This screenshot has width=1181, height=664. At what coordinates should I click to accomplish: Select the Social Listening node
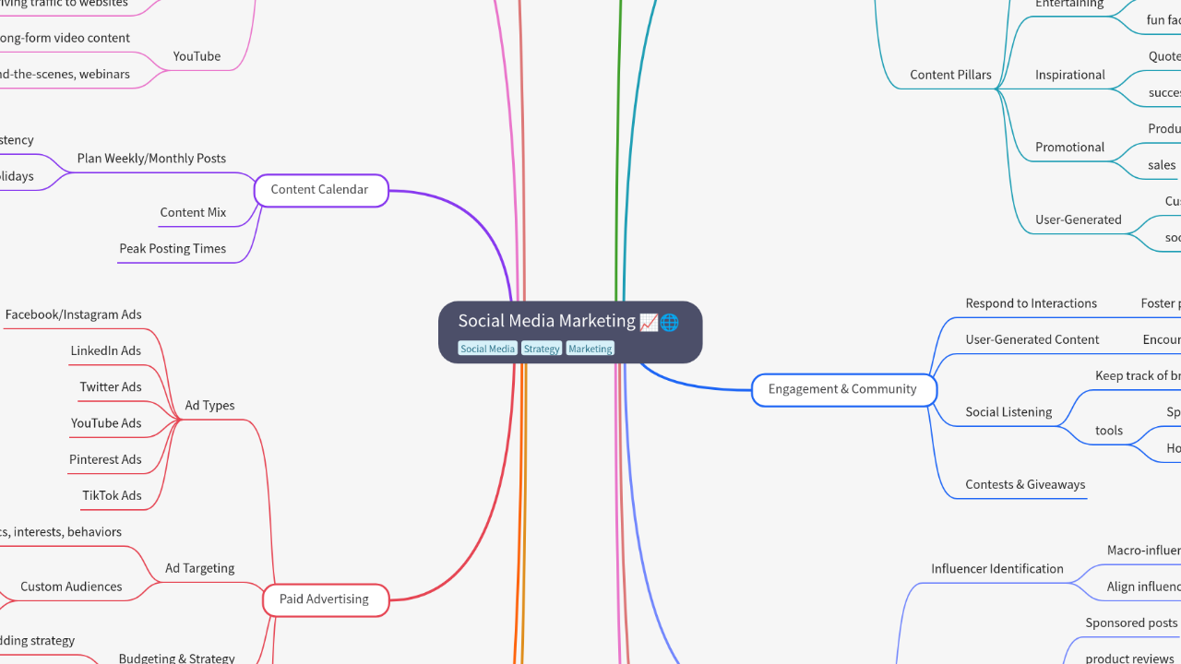coord(1008,411)
